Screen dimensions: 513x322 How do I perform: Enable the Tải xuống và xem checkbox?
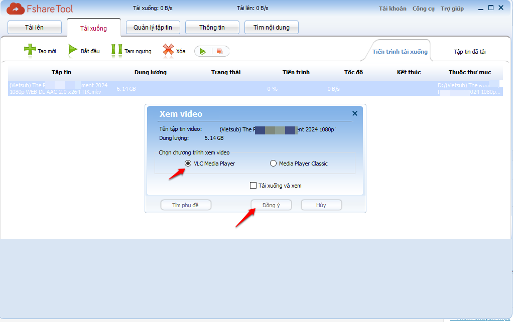[253, 186]
